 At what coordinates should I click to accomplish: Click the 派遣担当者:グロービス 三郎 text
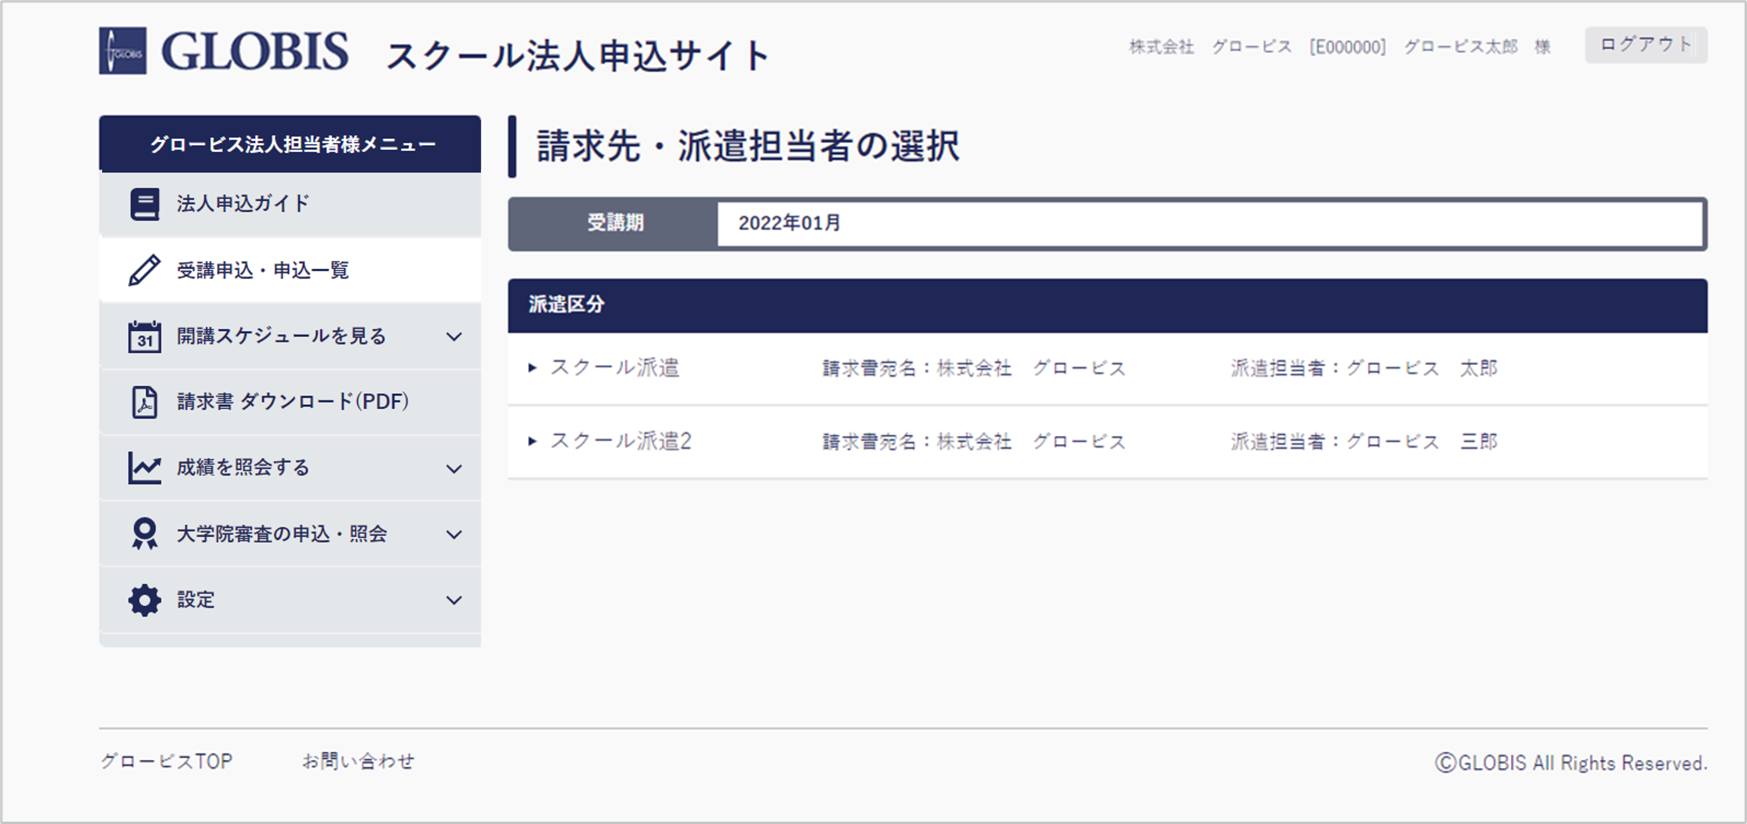(x=1364, y=441)
